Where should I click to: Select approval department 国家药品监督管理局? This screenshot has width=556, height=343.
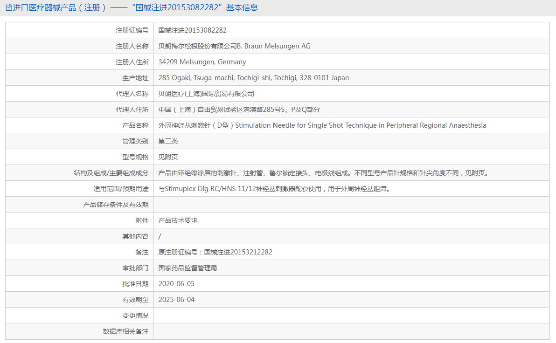188,268
